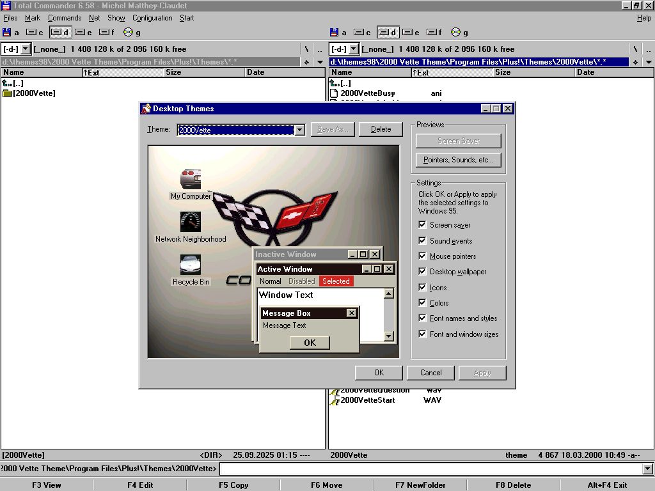The height and width of the screenshot is (491, 655).
Task: Disable the Sound events setting
Action: (422, 241)
